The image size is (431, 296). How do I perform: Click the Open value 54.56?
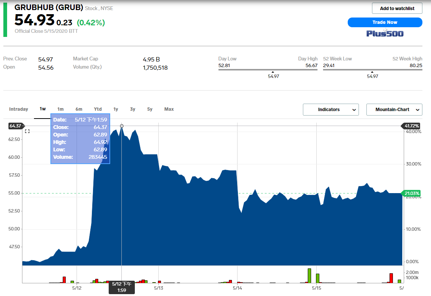(46, 68)
